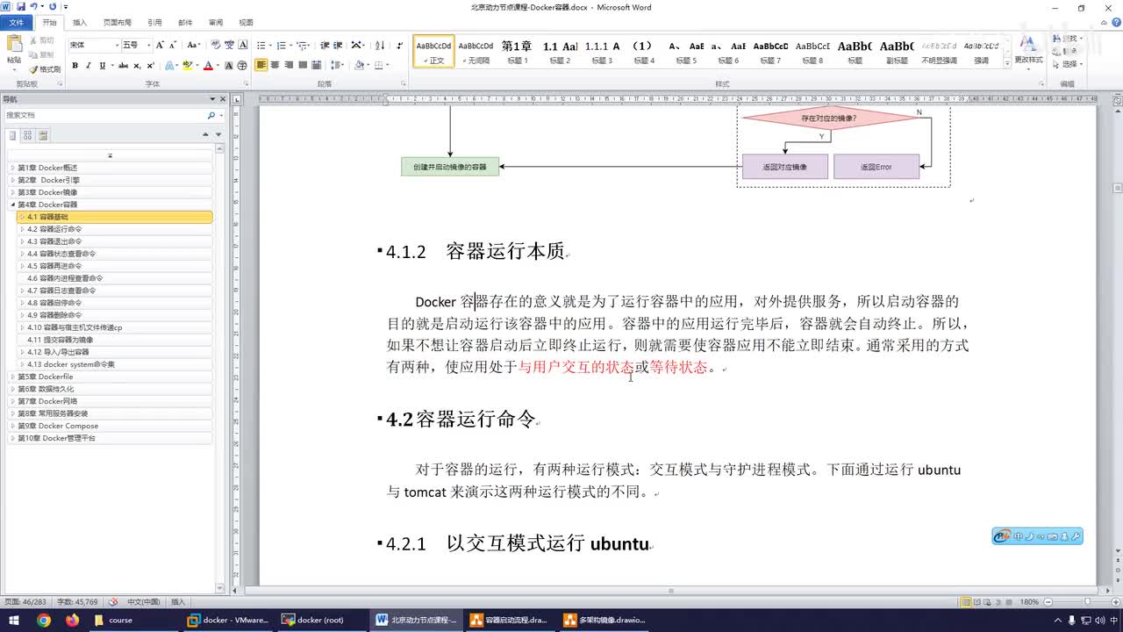Justify the paragraph text

[303, 65]
